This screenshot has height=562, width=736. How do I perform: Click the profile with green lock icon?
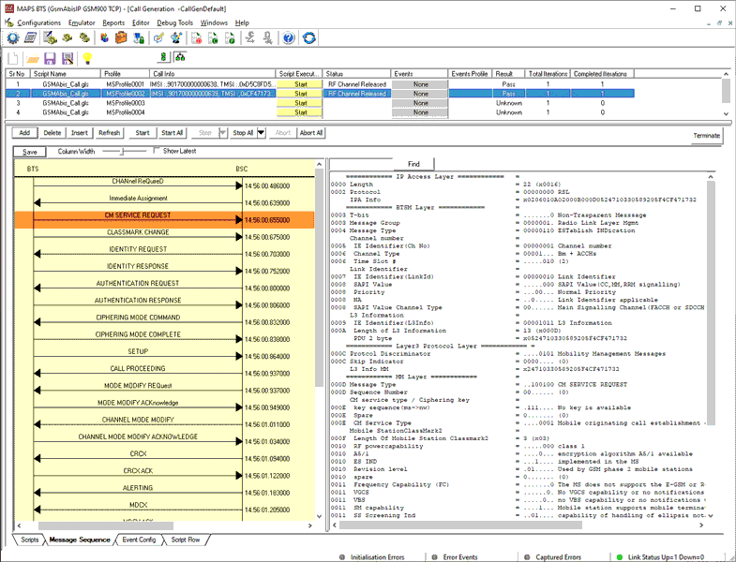[x=139, y=38]
